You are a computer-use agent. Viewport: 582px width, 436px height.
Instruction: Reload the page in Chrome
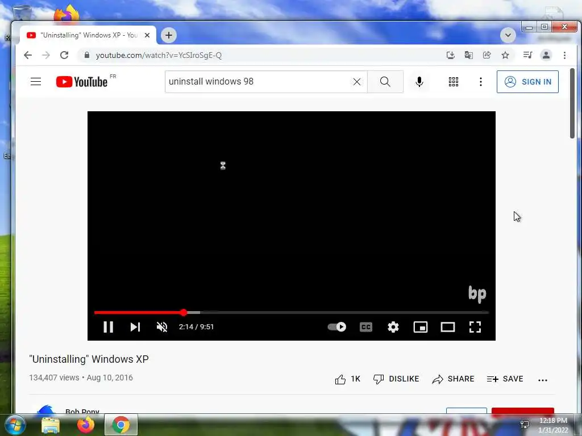tap(64, 55)
